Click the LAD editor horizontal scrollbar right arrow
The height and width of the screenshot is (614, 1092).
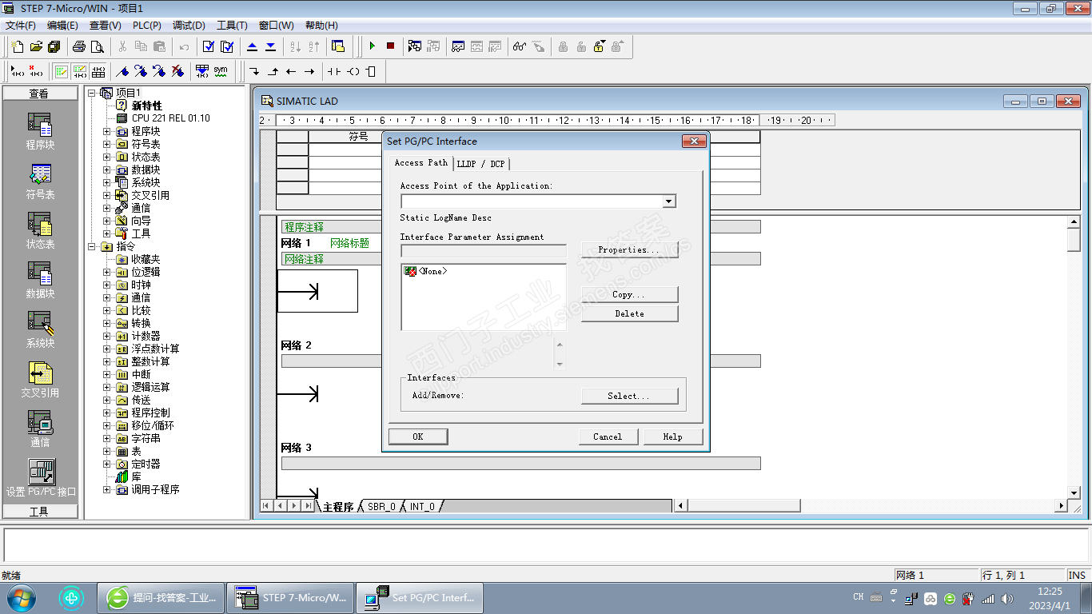pos(1062,505)
